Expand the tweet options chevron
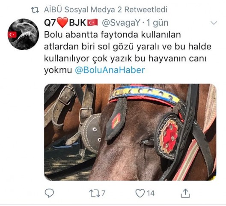The width and height of the screenshot is (226, 206). click(214, 23)
